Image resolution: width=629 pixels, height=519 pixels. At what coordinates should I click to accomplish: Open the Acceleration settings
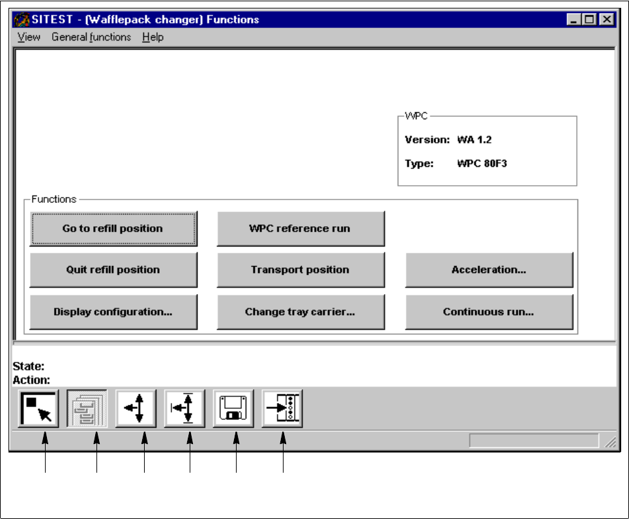(x=489, y=270)
